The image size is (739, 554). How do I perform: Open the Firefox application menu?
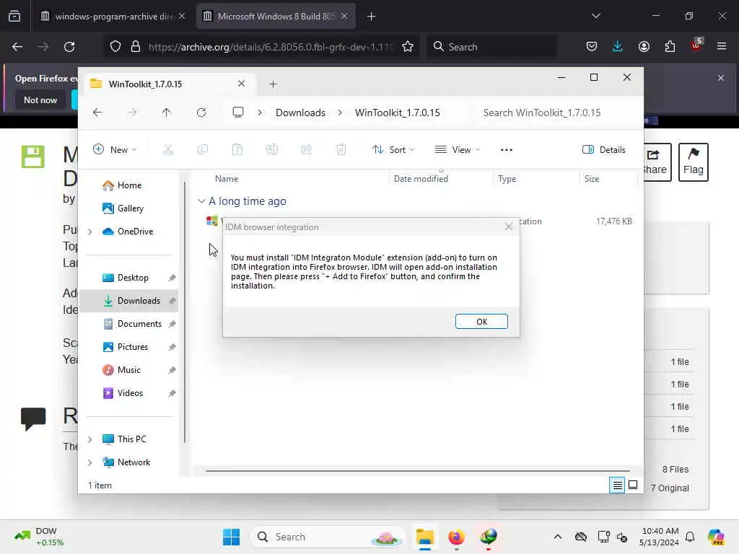(x=721, y=46)
